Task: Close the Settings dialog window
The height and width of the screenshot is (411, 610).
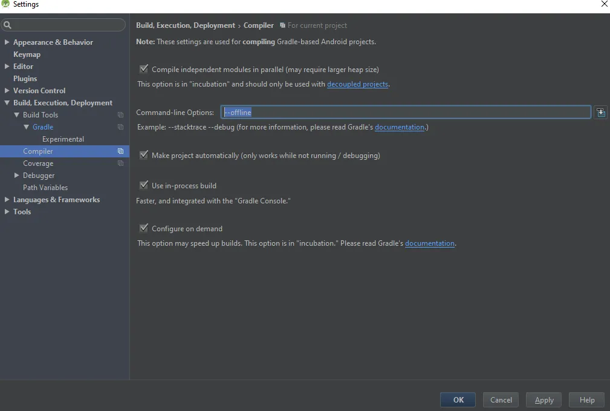Action: pos(604,4)
